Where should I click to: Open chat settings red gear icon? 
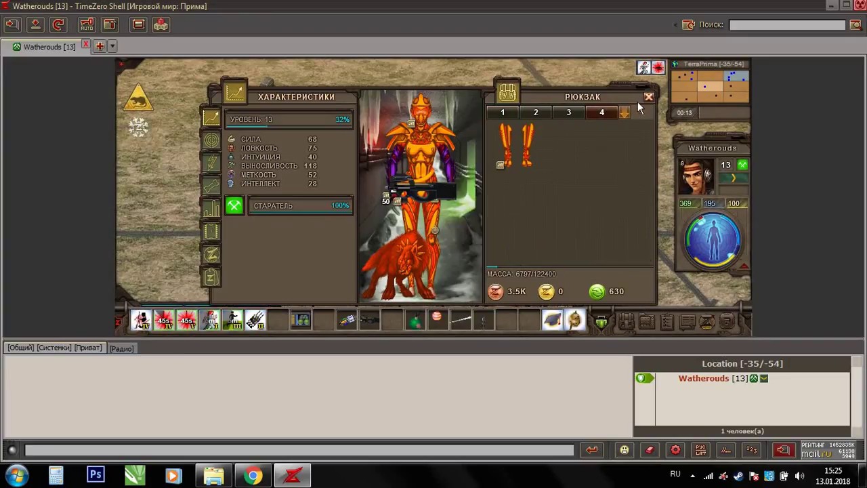(675, 449)
